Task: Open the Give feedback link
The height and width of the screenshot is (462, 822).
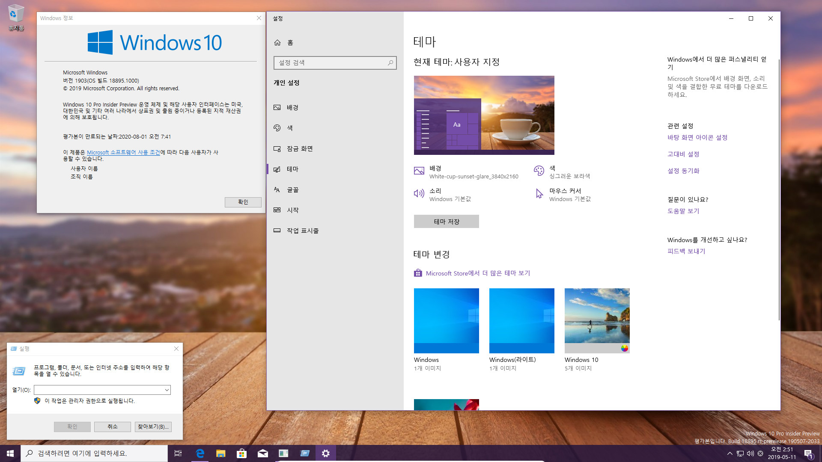Action: coord(686,251)
